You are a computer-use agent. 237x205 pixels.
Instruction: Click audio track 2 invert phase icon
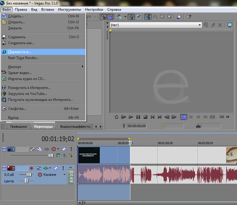[x=39, y=168]
